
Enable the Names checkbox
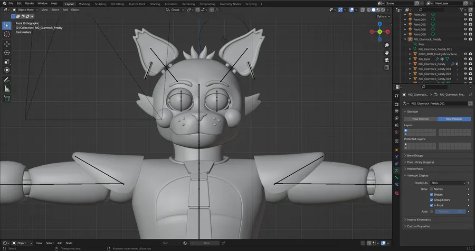[431, 189]
